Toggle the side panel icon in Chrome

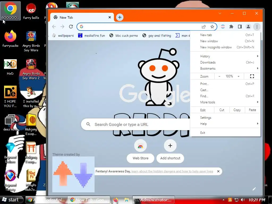pos(240,27)
